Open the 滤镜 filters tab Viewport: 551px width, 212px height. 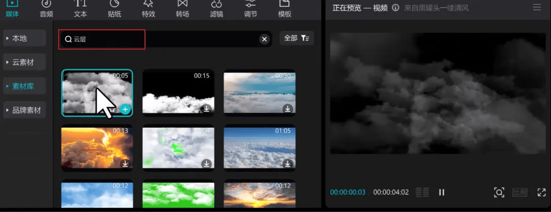(x=216, y=9)
